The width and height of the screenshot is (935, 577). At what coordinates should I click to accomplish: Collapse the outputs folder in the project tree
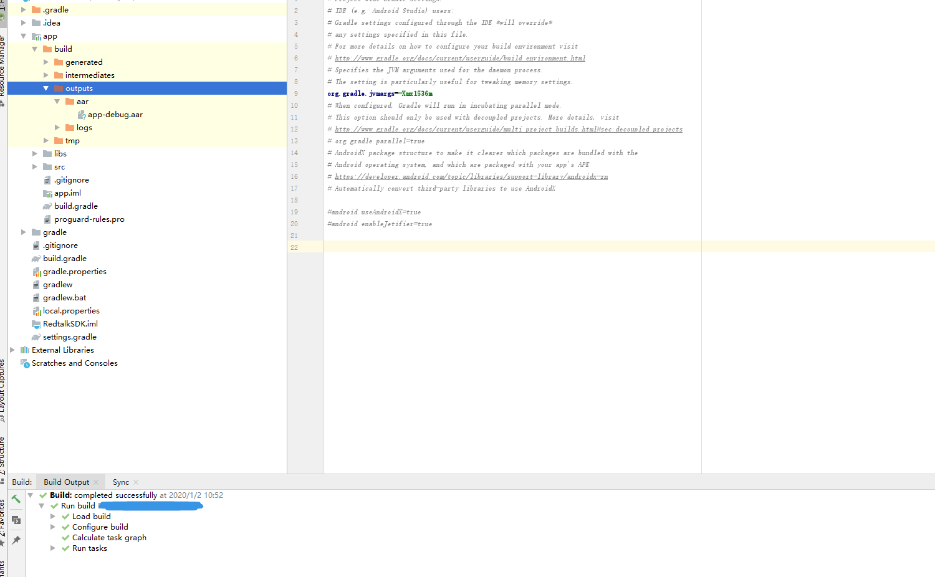pos(46,88)
